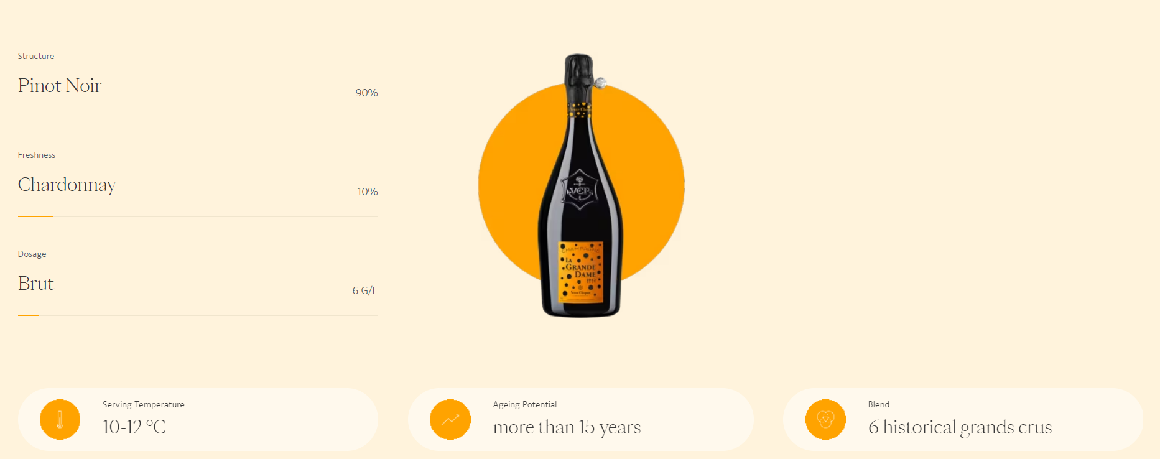Click the 10% value label
1160x459 pixels.
[x=367, y=192]
